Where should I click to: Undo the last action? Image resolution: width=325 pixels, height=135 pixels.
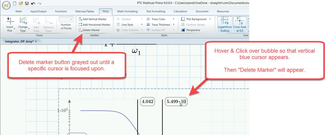(x=33, y=4)
